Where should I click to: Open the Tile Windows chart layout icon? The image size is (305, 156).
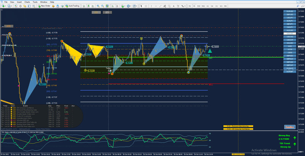(107, 6)
